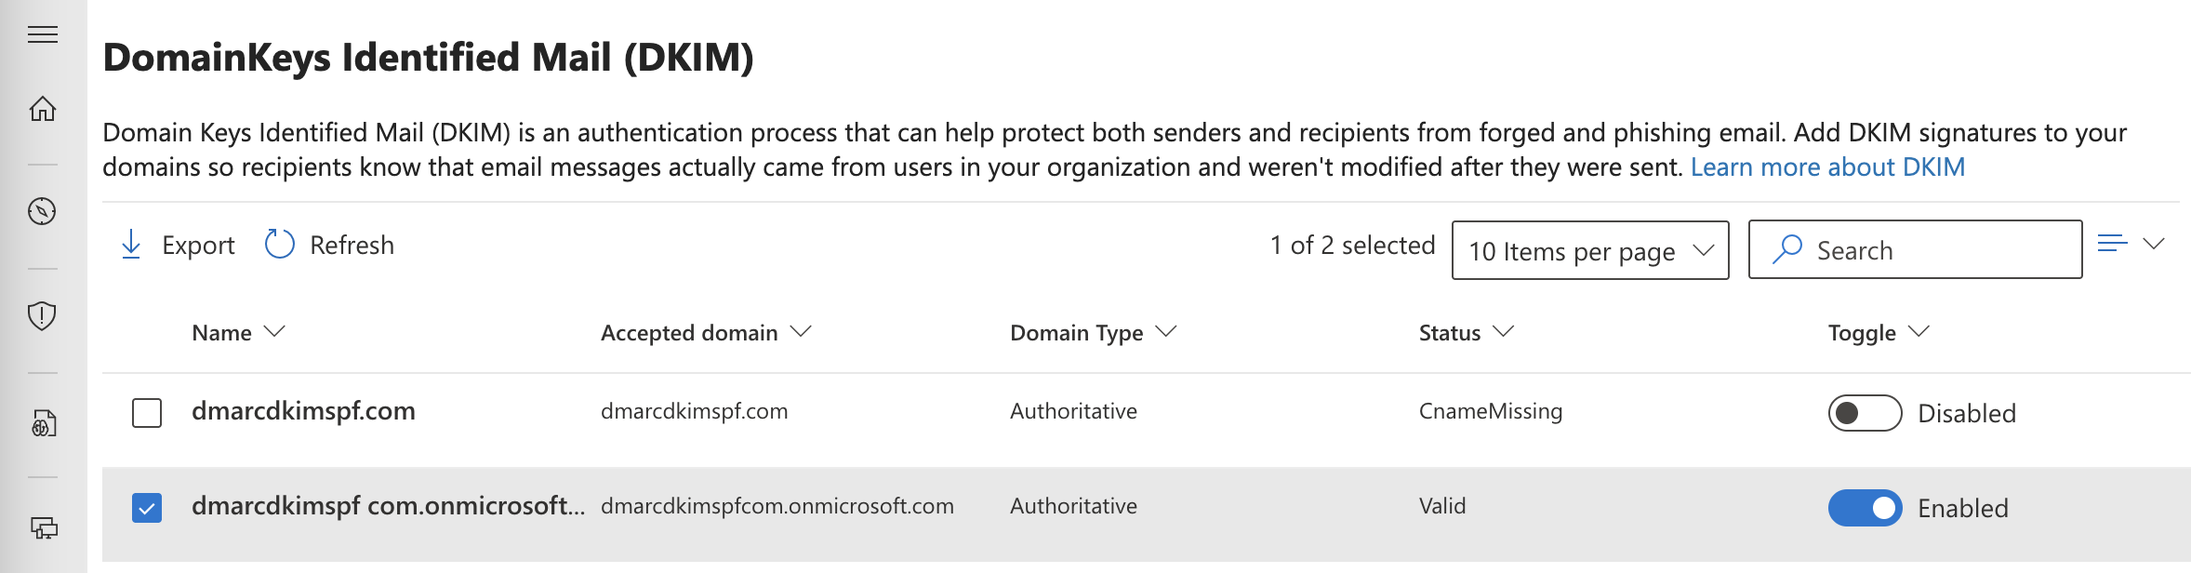Open the compass icon in sidebar
Viewport: 2191px width, 573px height.
pos(42,211)
